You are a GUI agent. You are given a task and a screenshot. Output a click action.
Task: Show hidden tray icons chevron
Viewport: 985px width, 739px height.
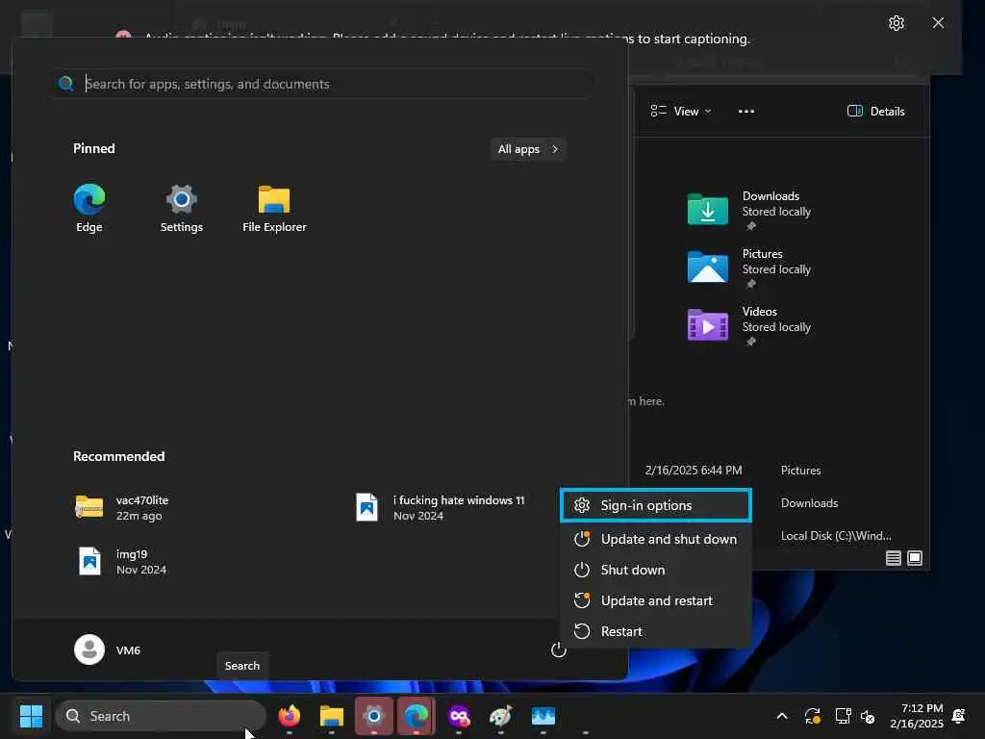pyautogui.click(x=782, y=716)
